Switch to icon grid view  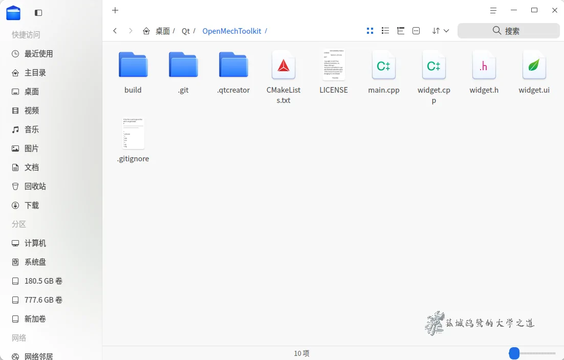(370, 31)
